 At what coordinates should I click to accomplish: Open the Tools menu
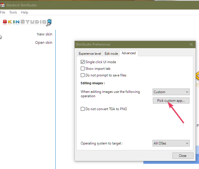(13, 12)
